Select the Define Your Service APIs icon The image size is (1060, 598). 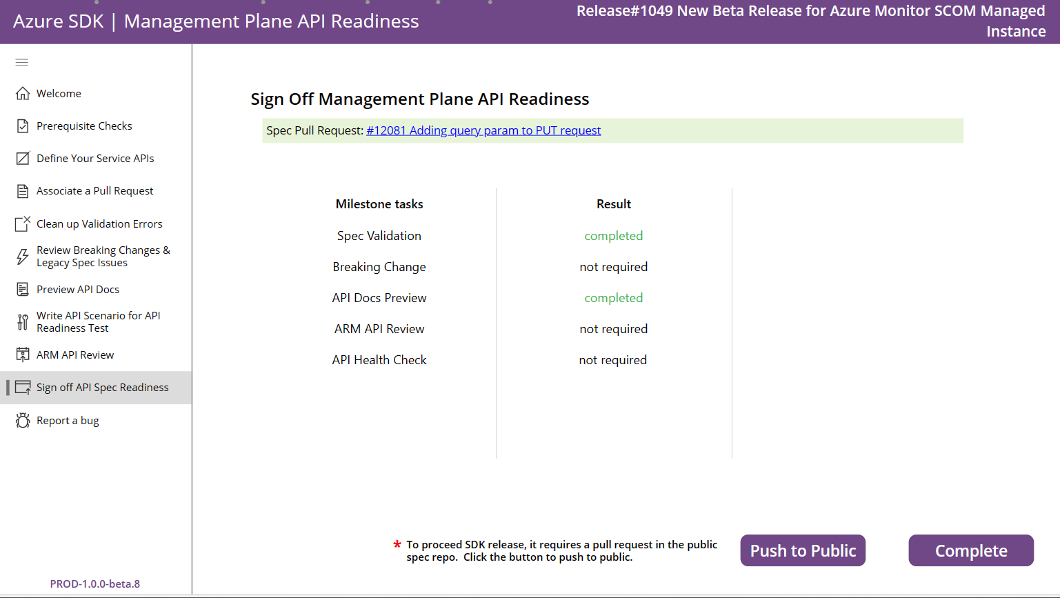21,158
